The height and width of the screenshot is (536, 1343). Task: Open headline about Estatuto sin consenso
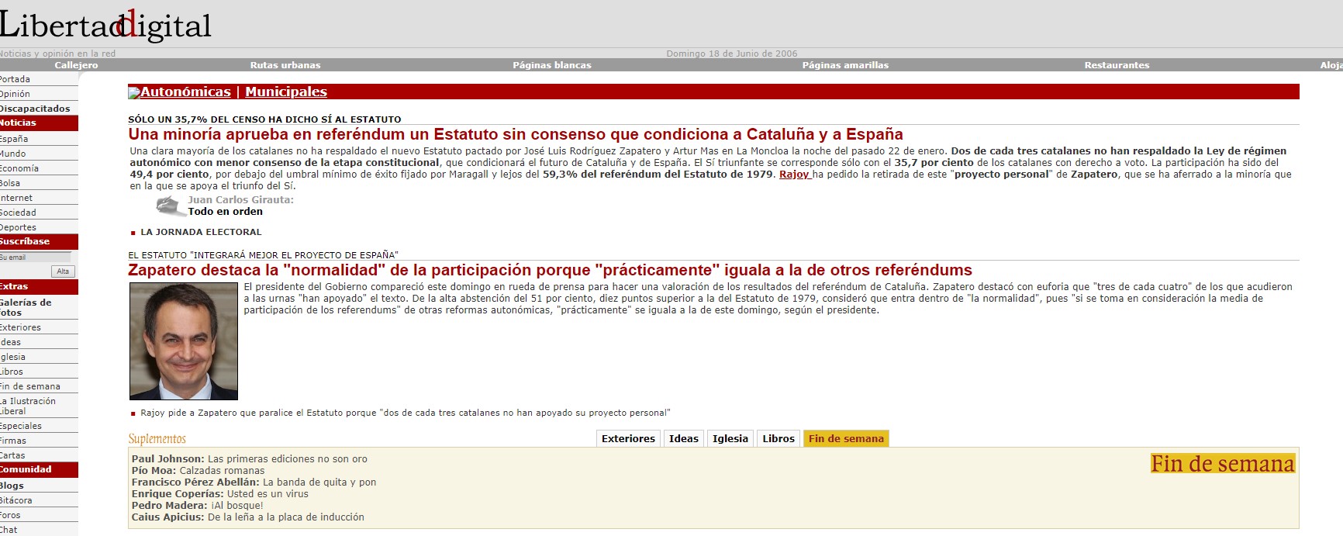click(x=516, y=134)
